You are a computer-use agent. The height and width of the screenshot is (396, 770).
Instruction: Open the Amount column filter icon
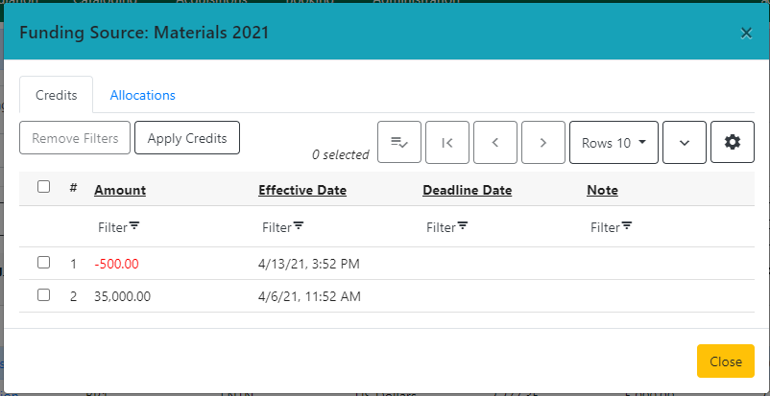tap(134, 226)
